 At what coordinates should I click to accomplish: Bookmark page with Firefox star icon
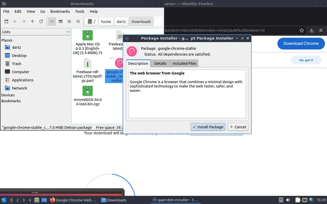pos(302,30)
